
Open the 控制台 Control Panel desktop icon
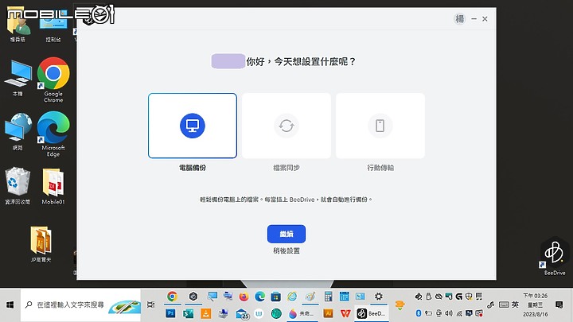point(53,25)
